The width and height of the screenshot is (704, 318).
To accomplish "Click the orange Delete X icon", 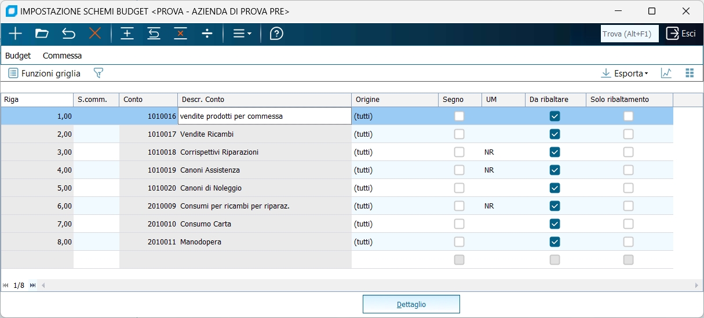I will point(95,34).
